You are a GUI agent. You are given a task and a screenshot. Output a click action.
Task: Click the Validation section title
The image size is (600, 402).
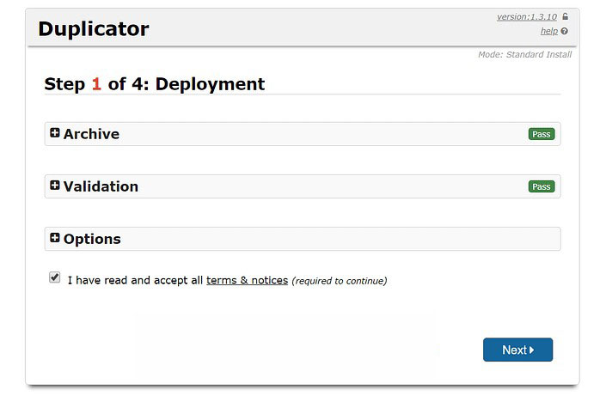click(x=101, y=186)
